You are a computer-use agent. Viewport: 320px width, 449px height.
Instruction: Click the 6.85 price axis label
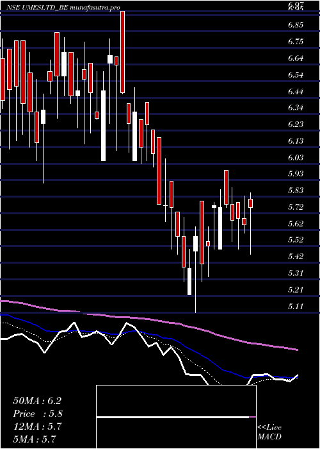(296, 25)
